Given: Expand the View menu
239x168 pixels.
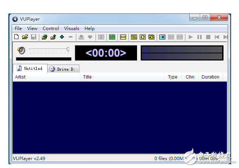Looking at the screenshot, I should coord(32,29).
